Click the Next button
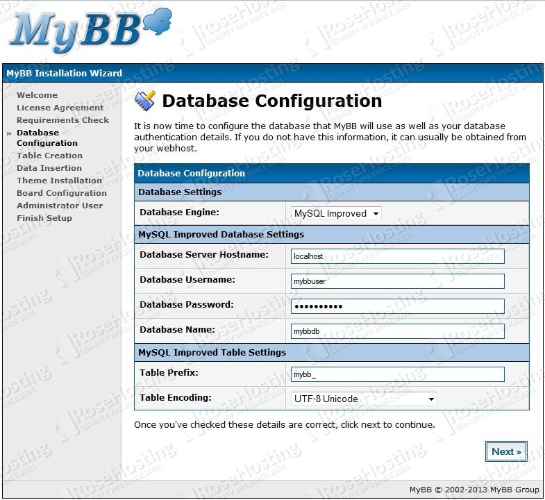This screenshot has width=545, height=500. point(506,451)
